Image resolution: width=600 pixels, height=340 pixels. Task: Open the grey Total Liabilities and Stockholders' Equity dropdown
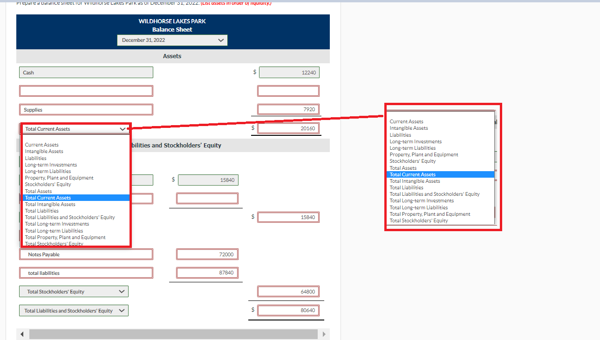click(74, 311)
